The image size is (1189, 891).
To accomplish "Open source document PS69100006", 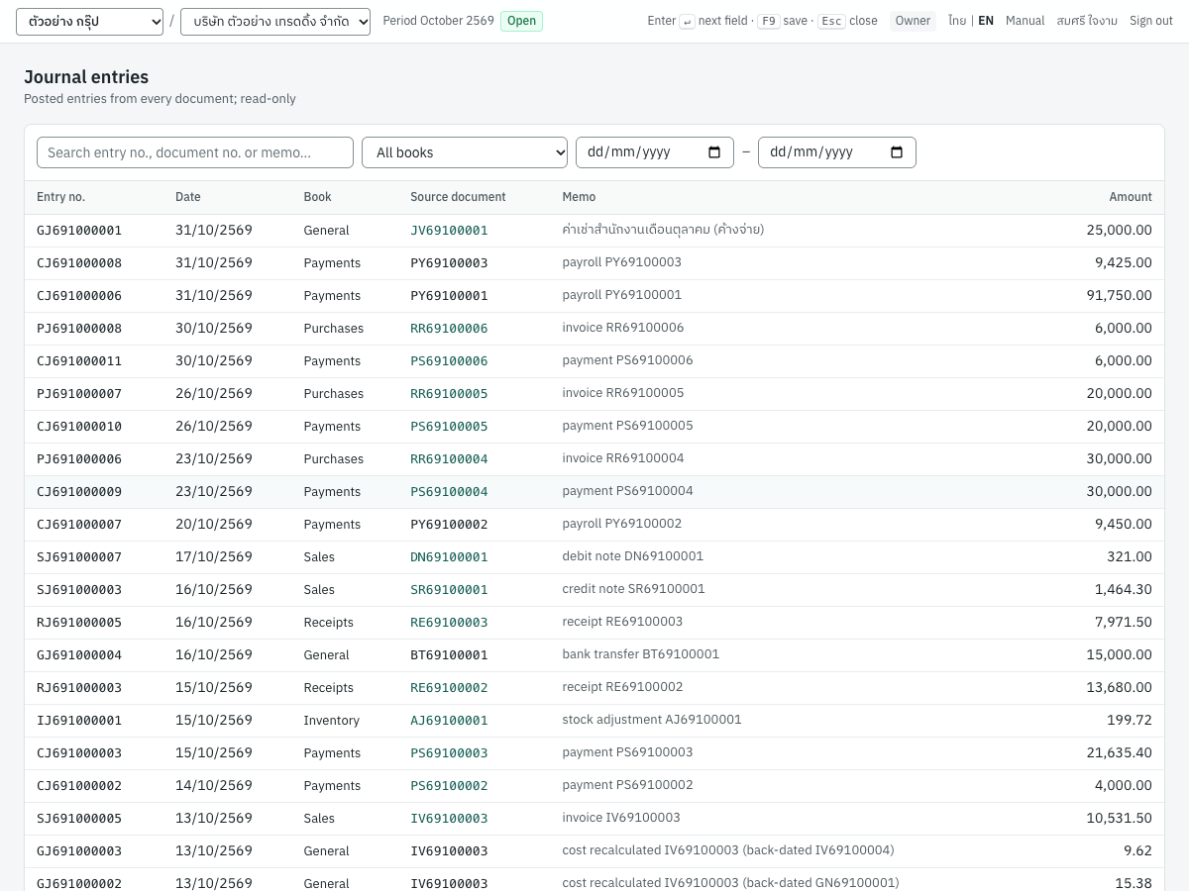I will 449,361.
